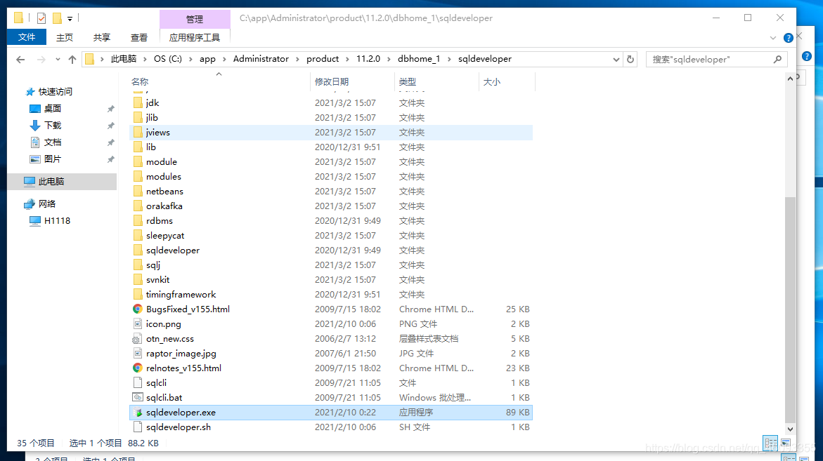Click dbhome_1 breadcrumb segment
Image resolution: width=823 pixels, height=461 pixels.
(419, 59)
